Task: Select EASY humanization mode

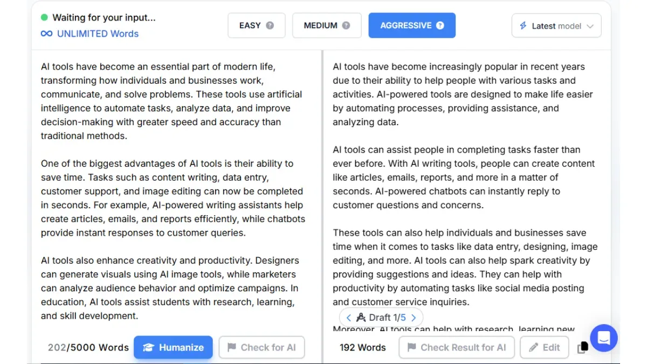Action: coord(257,25)
